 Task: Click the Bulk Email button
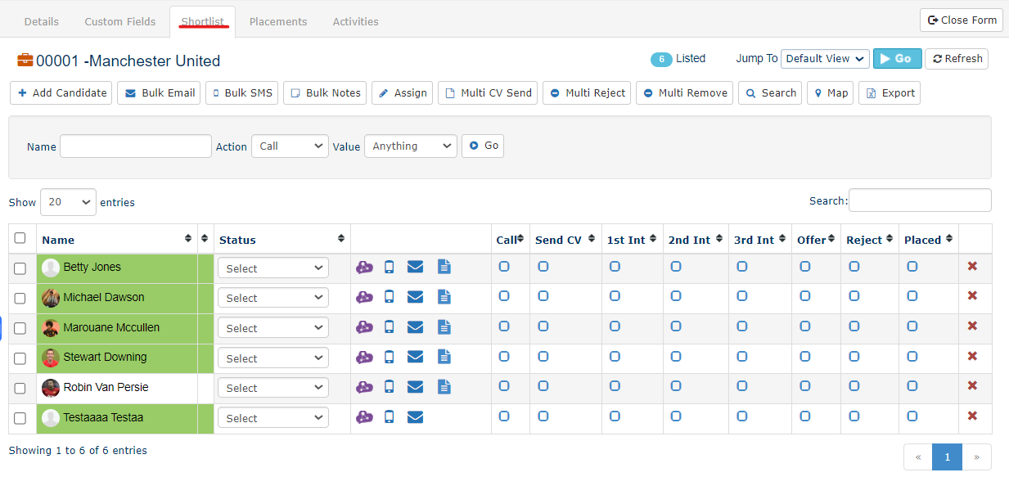pyautogui.click(x=160, y=93)
